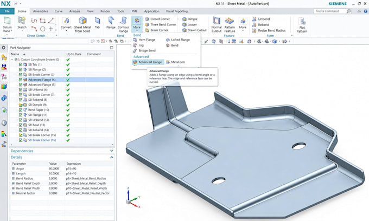This screenshot has height=221, width=369.
Task: Toggle checkbox for SB Dimple (9)
Action: 21,105
